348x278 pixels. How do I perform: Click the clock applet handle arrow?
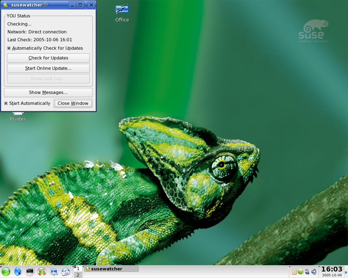[319, 267]
